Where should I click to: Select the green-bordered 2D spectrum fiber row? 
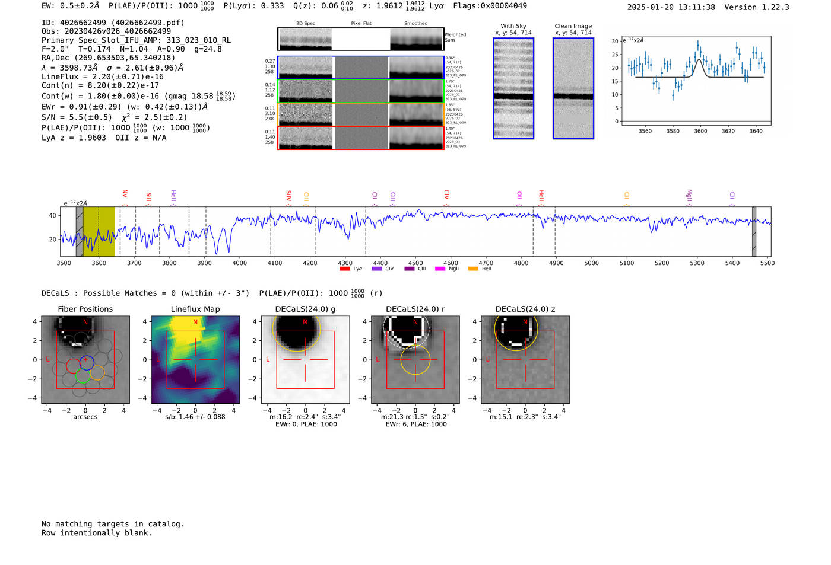[x=361, y=91]
